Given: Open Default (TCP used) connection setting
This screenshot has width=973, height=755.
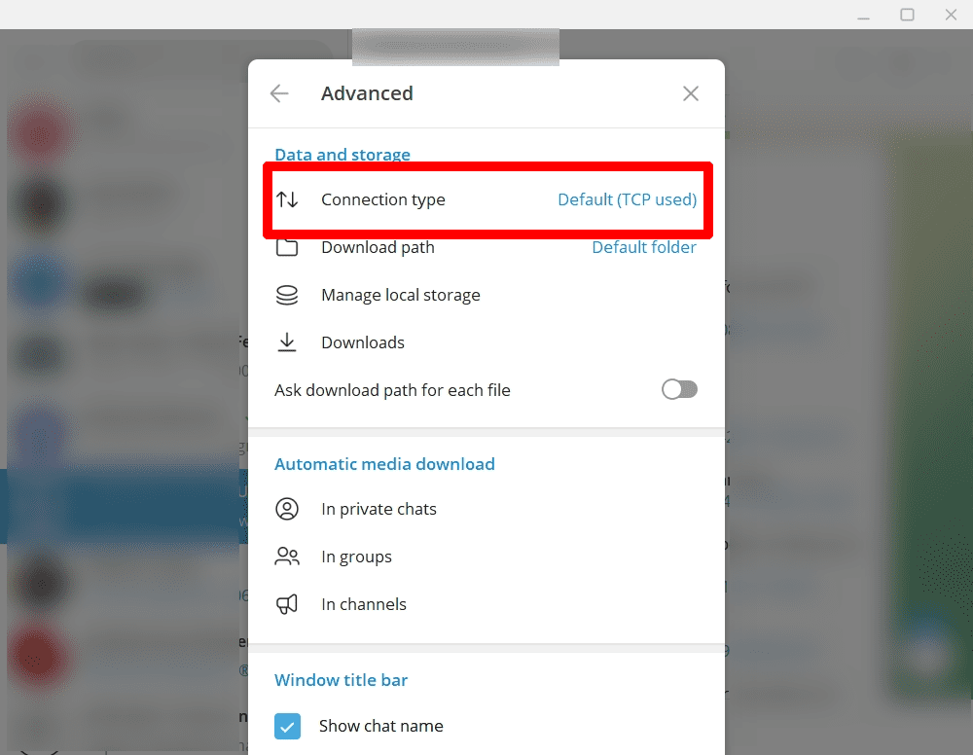Looking at the screenshot, I should [627, 199].
